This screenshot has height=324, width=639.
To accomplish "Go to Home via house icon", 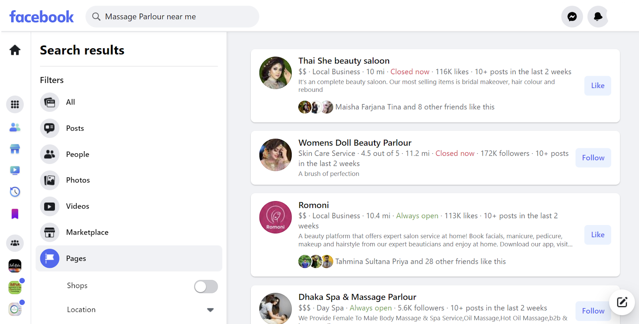I will click(x=15, y=50).
